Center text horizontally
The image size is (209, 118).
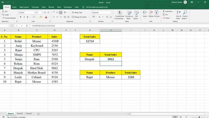click(x=57, y=17)
